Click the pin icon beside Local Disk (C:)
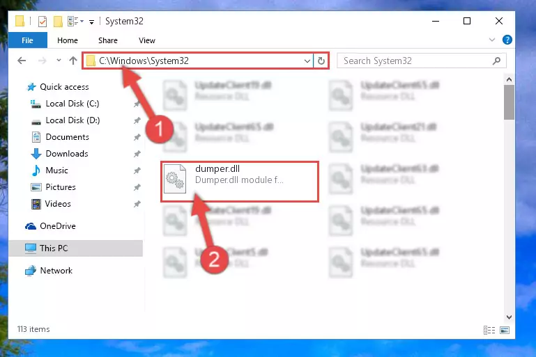 pos(137,104)
